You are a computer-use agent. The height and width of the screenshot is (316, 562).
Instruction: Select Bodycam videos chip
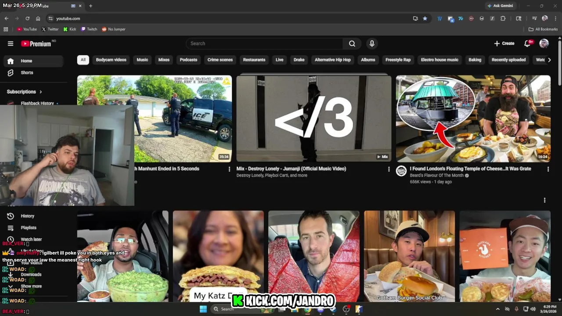coord(111,60)
